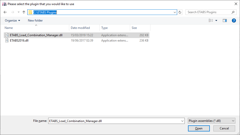Open the Organize menu

tap(12, 21)
